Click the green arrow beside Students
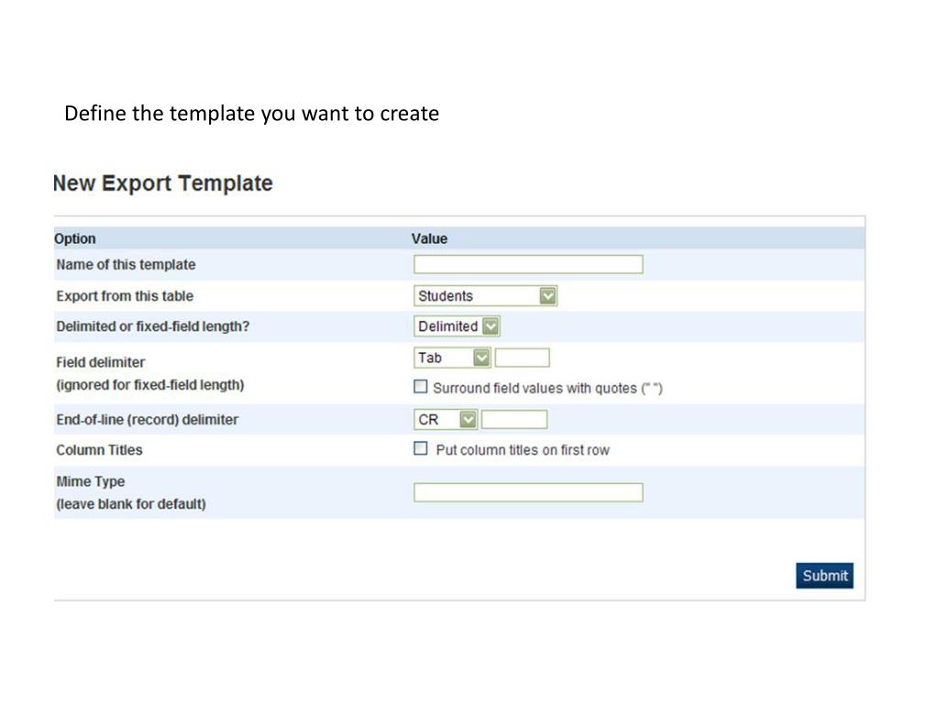Viewport: 939px width, 704px height. (x=547, y=296)
